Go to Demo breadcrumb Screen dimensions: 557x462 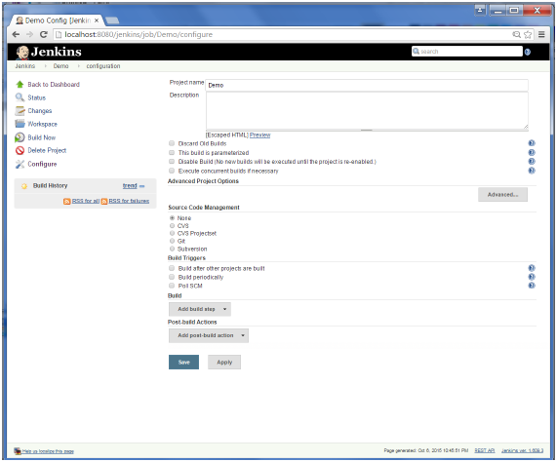pyautogui.click(x=60, y=66)
